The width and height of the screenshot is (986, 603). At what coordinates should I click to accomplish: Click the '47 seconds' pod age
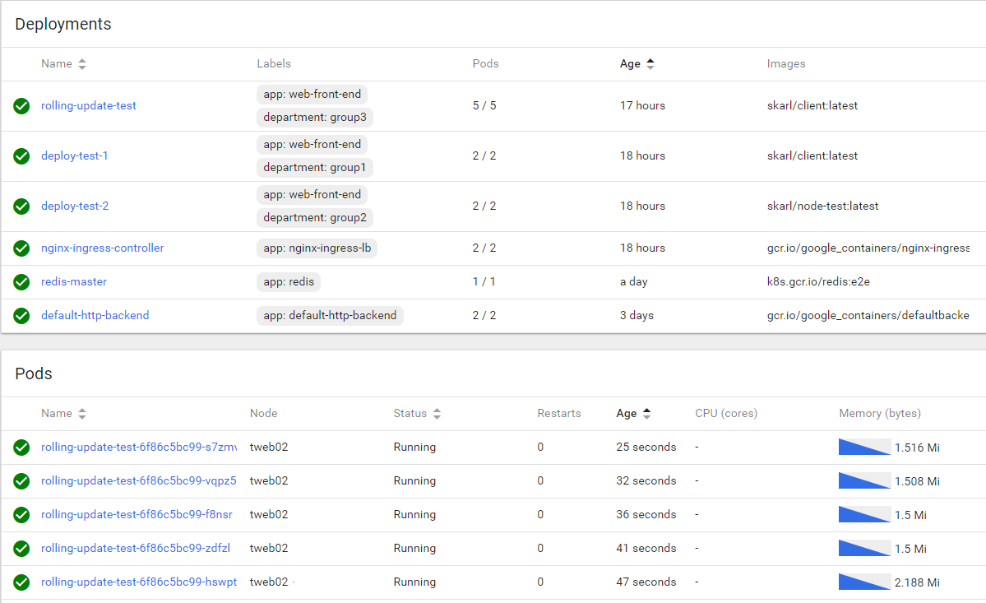click(646, 582)
